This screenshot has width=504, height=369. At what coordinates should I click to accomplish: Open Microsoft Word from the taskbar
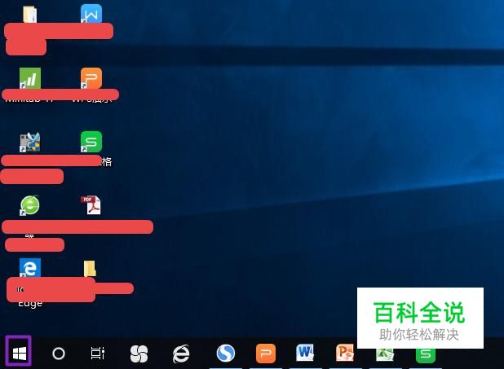coord(305,353)
